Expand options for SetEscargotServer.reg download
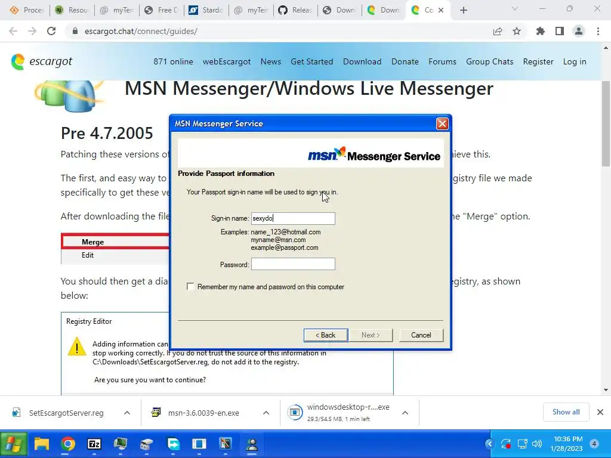The height and width of the screenshot is (458, 611). [127, 413]
